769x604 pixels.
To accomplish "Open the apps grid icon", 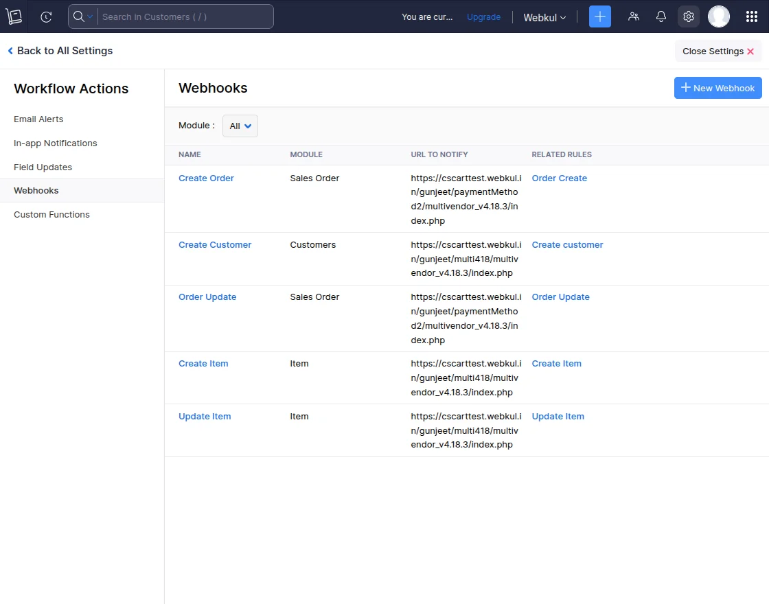I will point(752,16).
